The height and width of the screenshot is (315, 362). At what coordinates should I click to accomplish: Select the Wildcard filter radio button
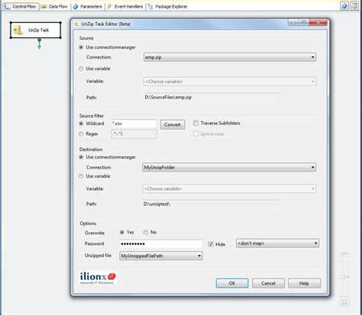(x=81, y=124)
